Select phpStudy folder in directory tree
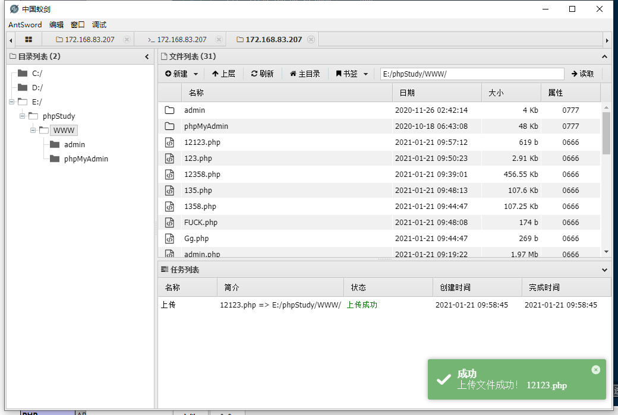618x415 pixels. point(59,116)
